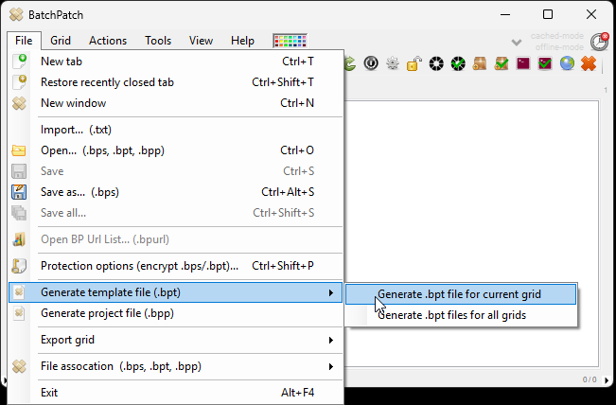Click the offline-mode label
Screen dimensions: 616x405
559,47
